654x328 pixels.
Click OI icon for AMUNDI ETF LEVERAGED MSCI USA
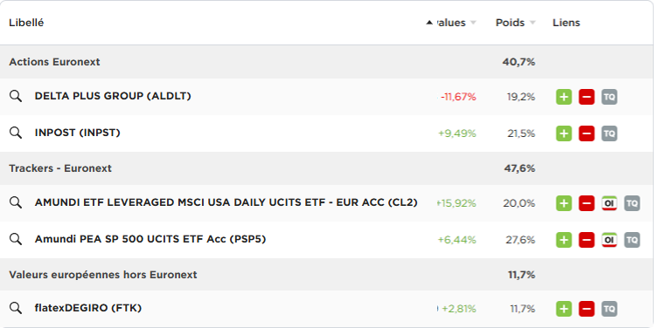[x=609, y=203]
